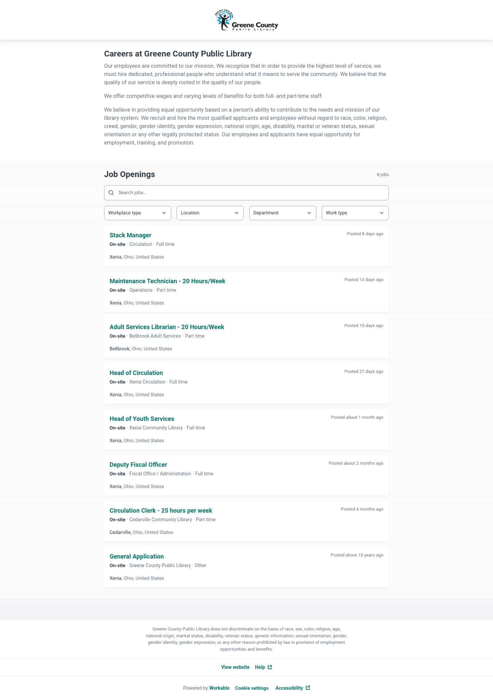Click the external-link icon beside Help
Screen dimensions: 493x700
(x=269, y=667)
